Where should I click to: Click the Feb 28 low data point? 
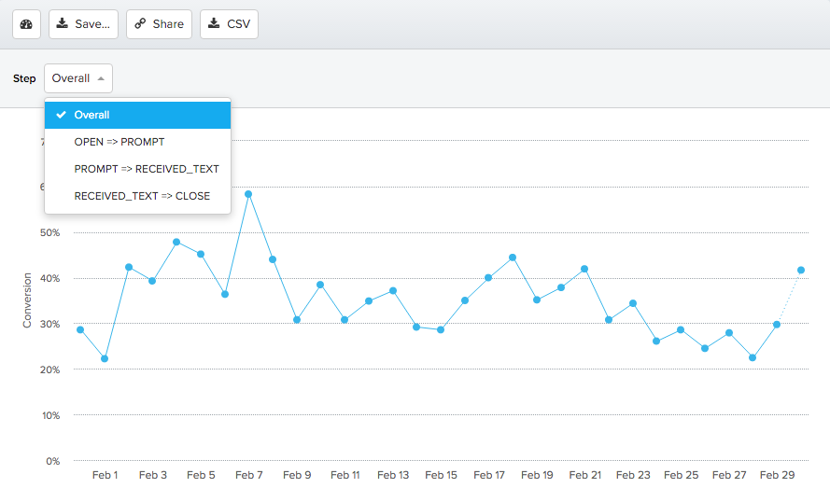click(753, 357)
